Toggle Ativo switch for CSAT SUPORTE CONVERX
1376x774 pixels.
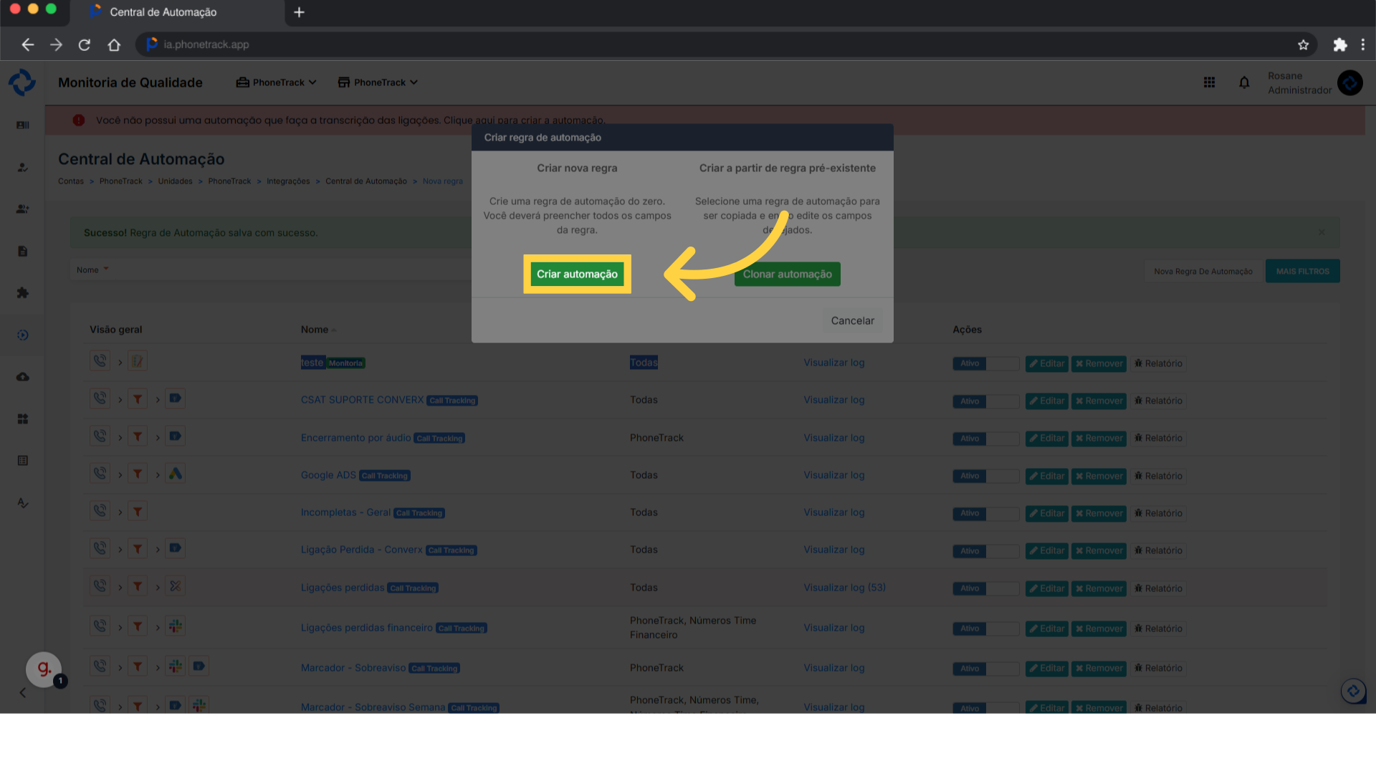986,401
